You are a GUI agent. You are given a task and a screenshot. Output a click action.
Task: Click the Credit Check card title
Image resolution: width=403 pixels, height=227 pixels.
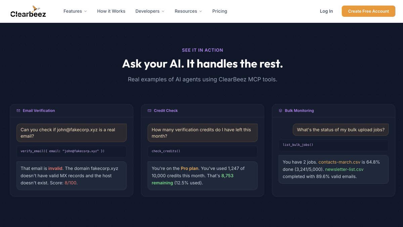pyautogui.click(x=166, y=110)
